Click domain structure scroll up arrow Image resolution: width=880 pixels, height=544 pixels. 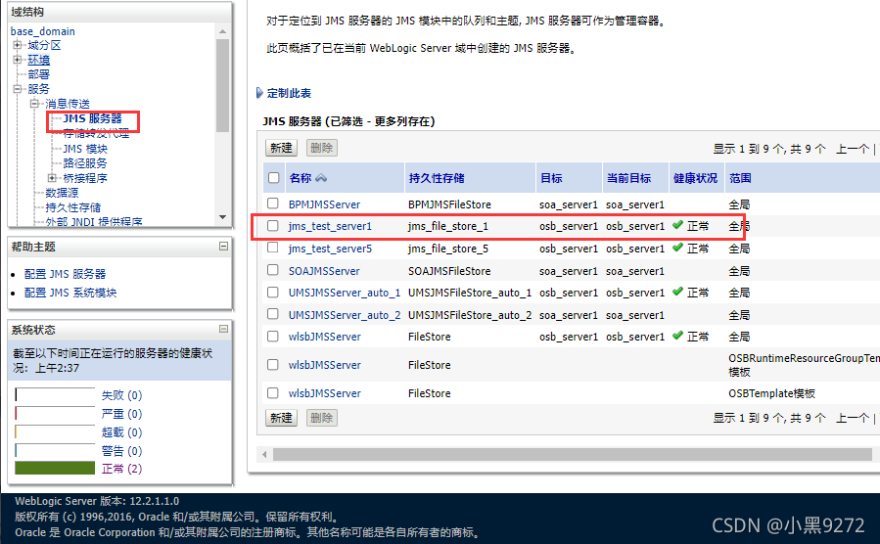tap(223, 31)
